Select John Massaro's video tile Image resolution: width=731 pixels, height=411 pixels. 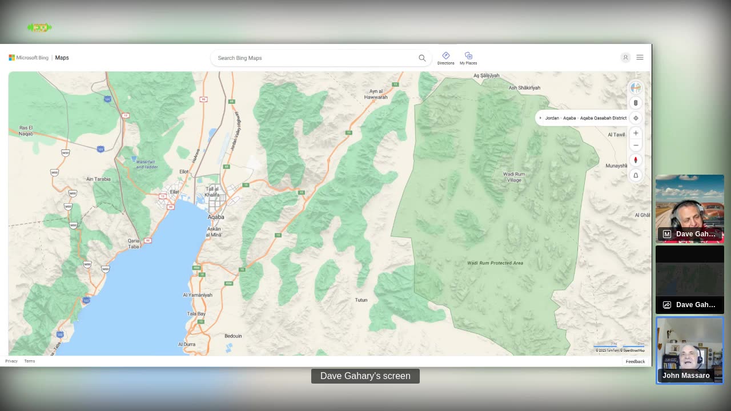tap(690, 350)
